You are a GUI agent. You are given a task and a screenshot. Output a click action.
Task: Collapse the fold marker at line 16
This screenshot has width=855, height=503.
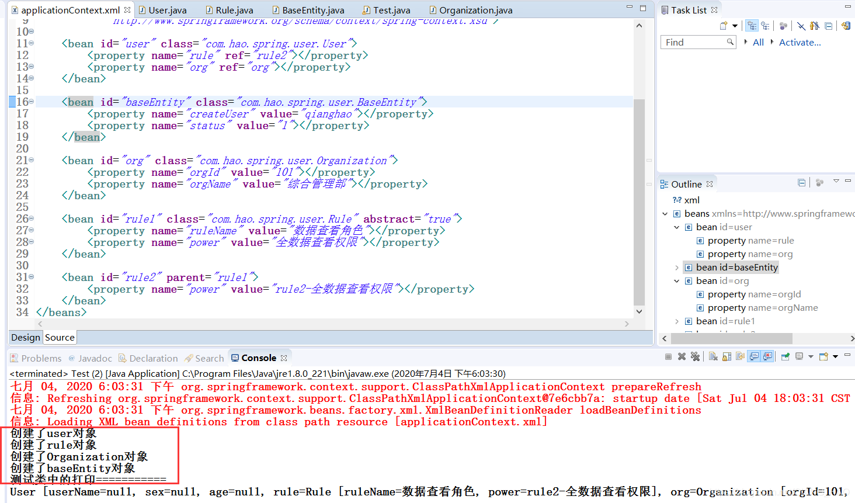tap(32, 102)
